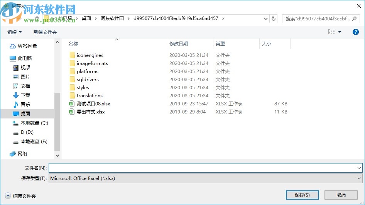This screenshot has height=205, width=365.
Task: Click the 下载 download arrow icon
Action: click(x=15, y=95)
